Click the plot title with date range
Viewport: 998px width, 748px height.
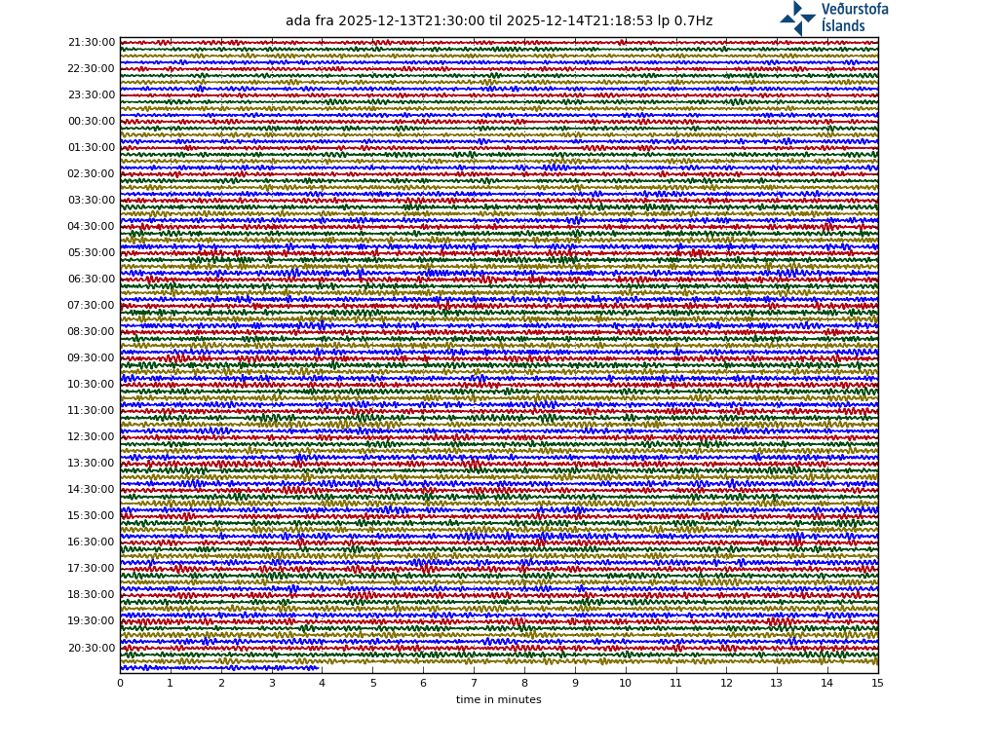(498, 21)
